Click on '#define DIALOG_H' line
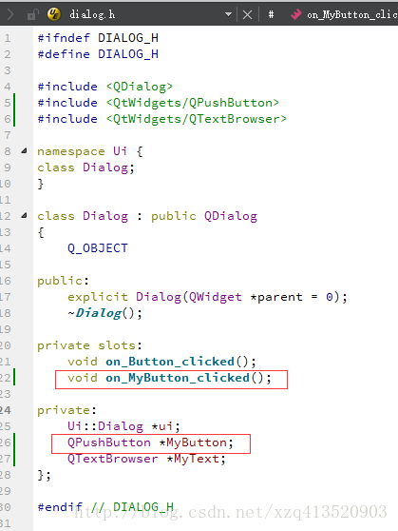This screenshot has height=531, width=398. (98, 54)
